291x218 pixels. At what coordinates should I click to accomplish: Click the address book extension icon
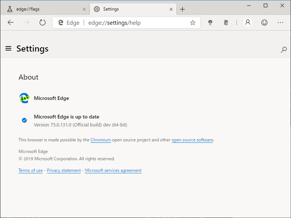tap(226, 22)
